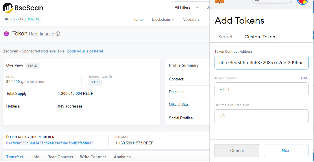Click the token holder filter icon
314x162 pixels.
(8, 137)
